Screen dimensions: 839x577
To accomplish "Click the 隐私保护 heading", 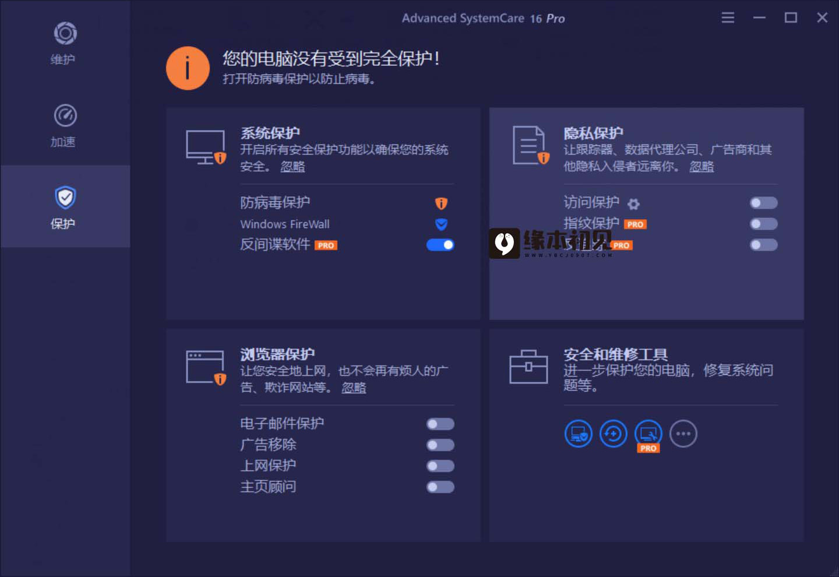I will tap(593, 133).
